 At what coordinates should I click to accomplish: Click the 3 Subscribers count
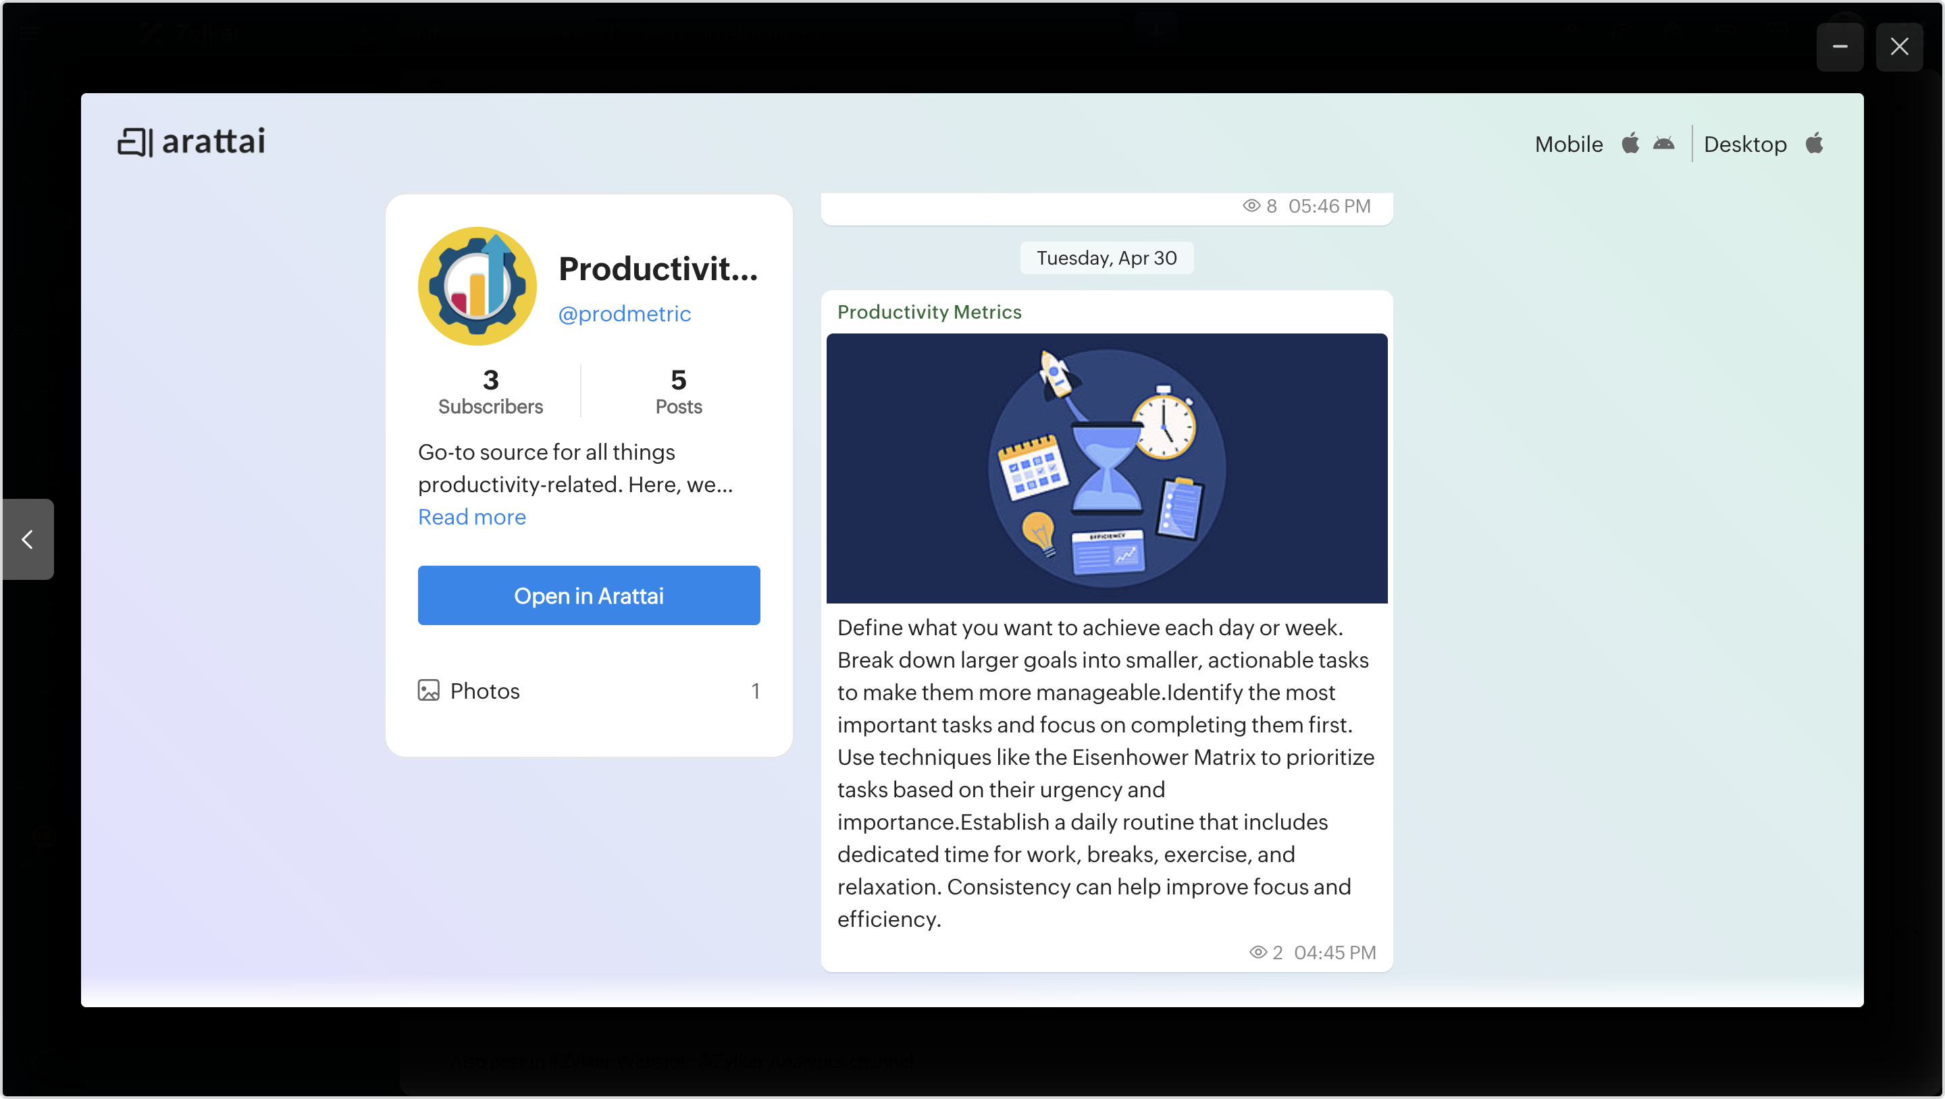[490, 391]
